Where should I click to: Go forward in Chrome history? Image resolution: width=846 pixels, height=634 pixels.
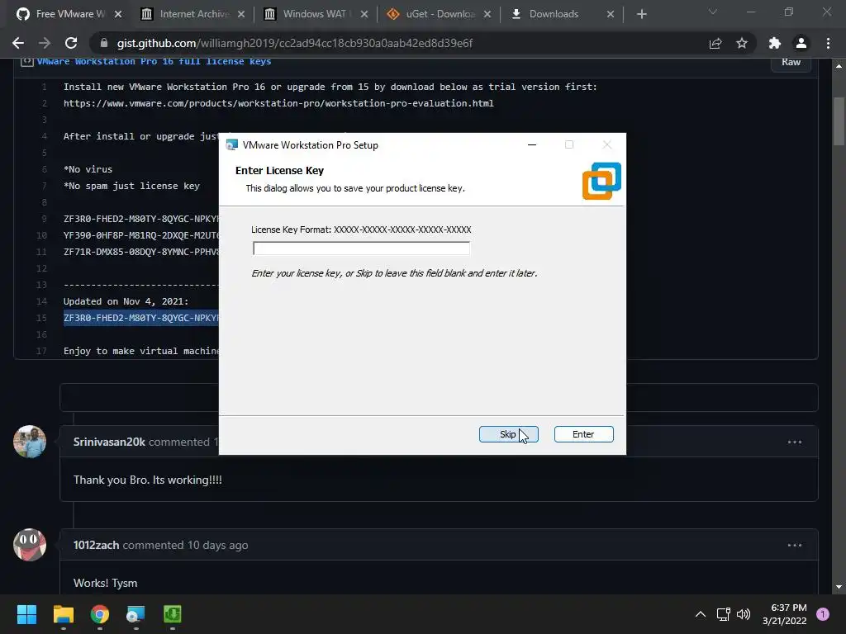(x=45, y=43)
